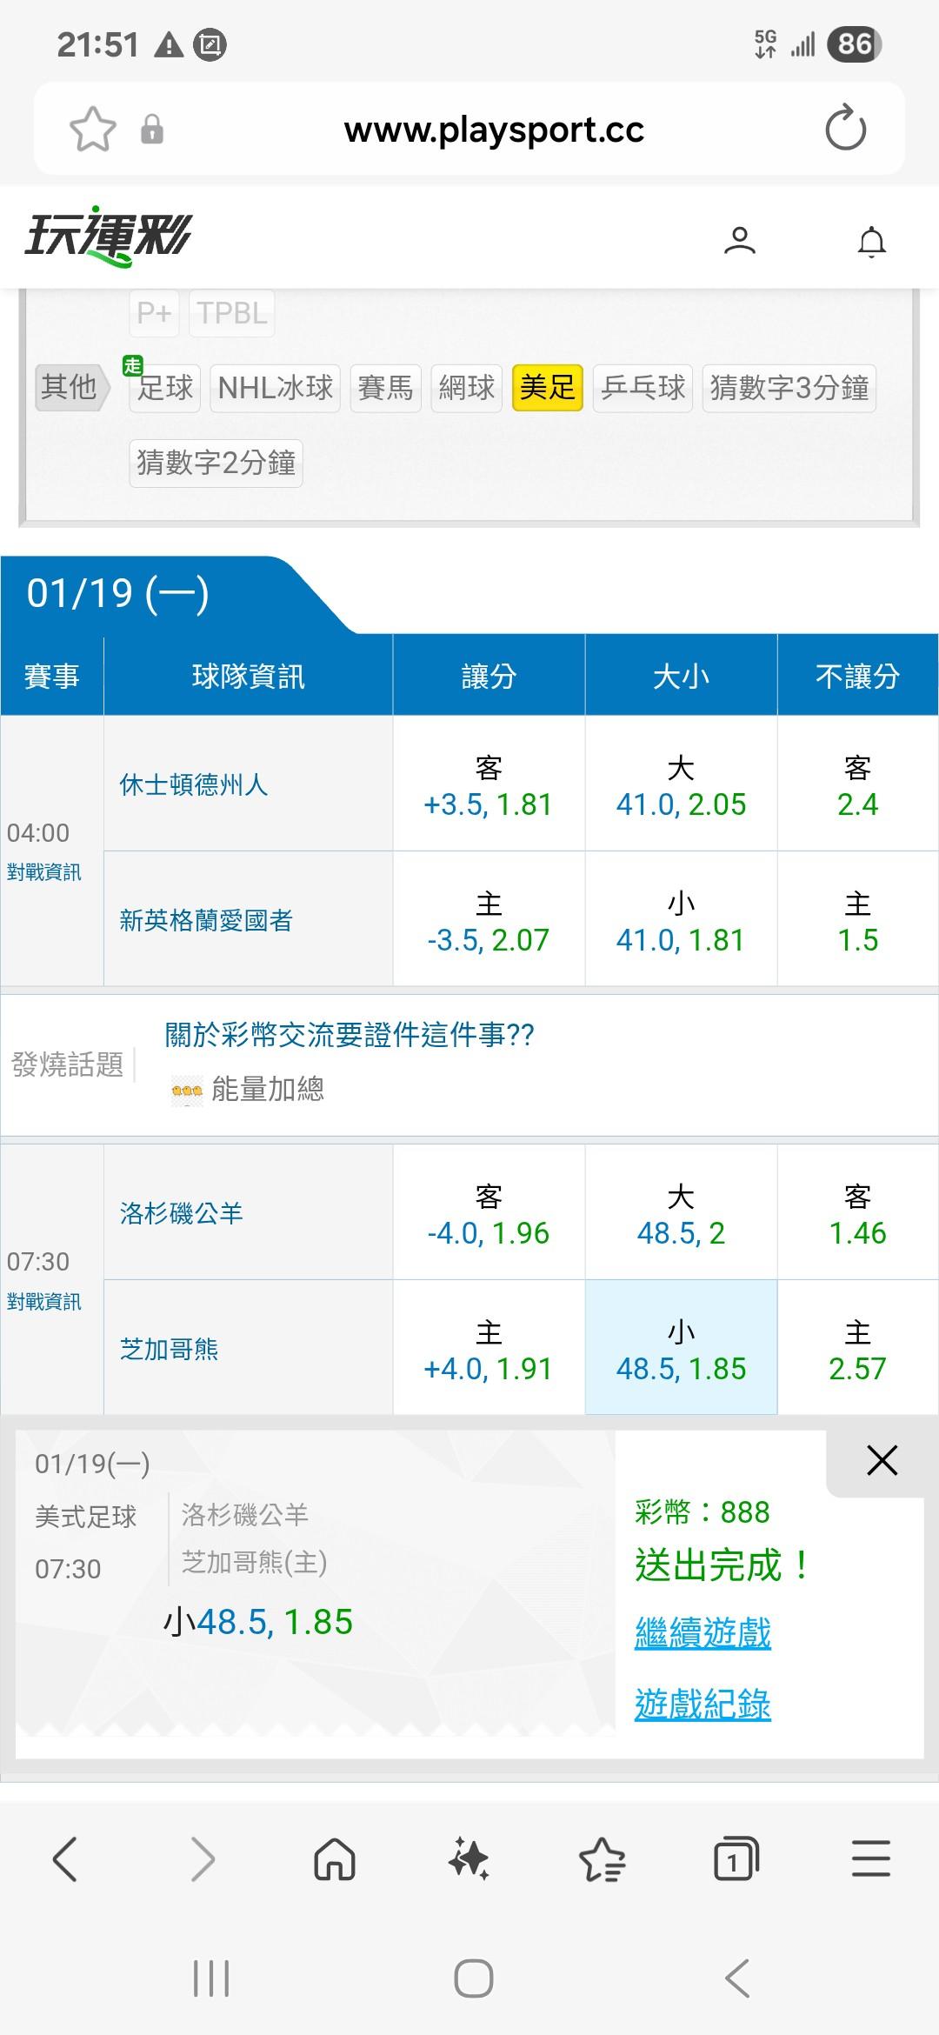Screen dimensions: 939x2035
Task: Click the 繼續遊戲 link
Action: pos(703,1632)
